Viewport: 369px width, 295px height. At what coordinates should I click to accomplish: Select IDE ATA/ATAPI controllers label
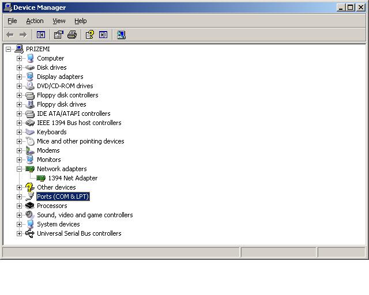pos(74,114)
